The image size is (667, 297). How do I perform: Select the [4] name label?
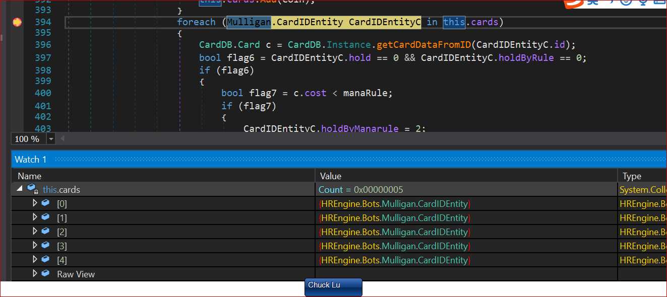click(x=62, y=260)
